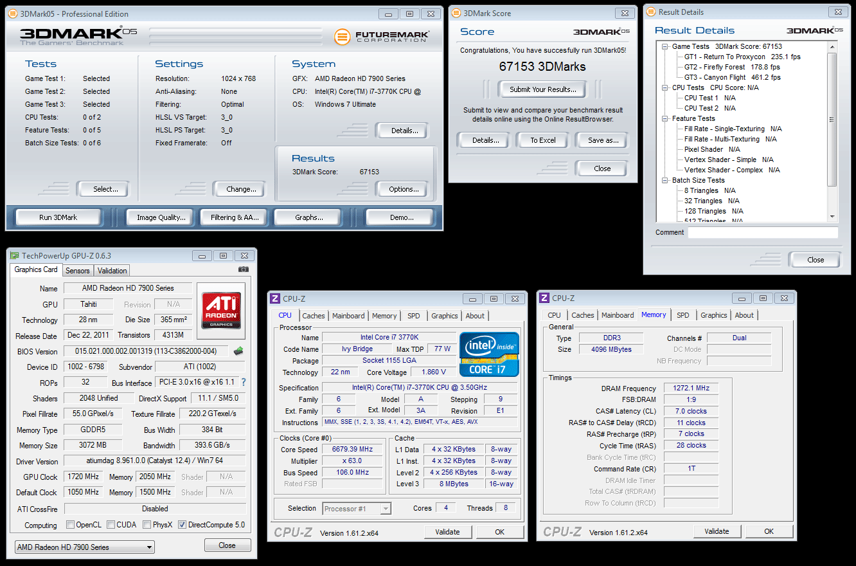
Task: Click the Core Speed value 6679.39 MHz
Action: tap(352, 450)
